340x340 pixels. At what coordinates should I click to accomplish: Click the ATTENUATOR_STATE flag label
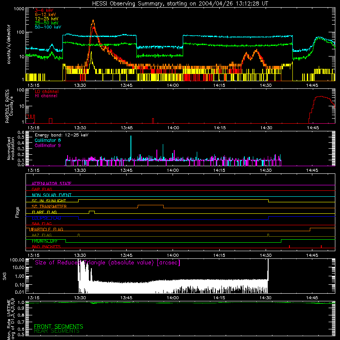(x=51, y=184)
